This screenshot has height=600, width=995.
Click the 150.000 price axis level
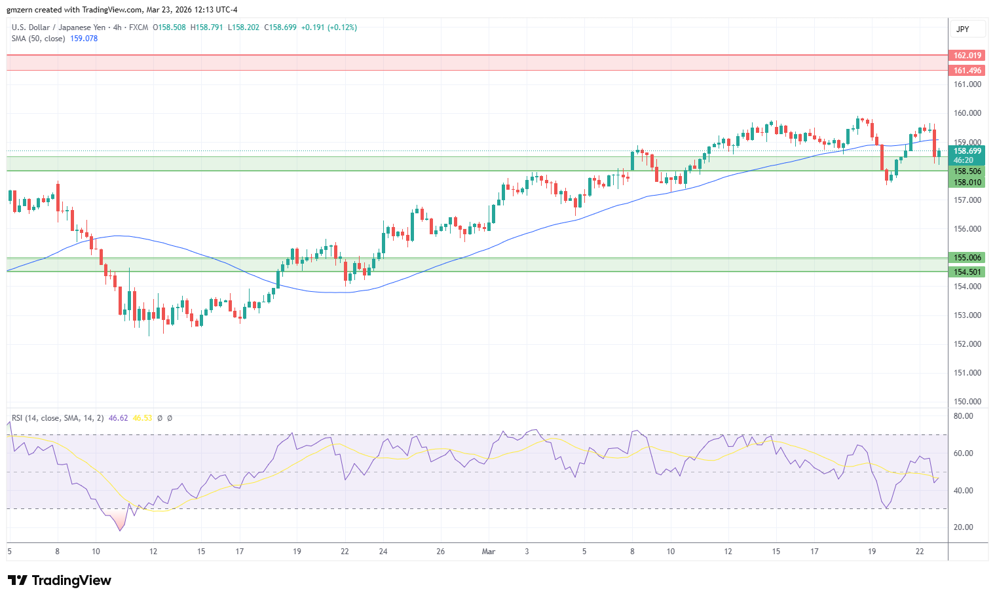coord(967,402)
